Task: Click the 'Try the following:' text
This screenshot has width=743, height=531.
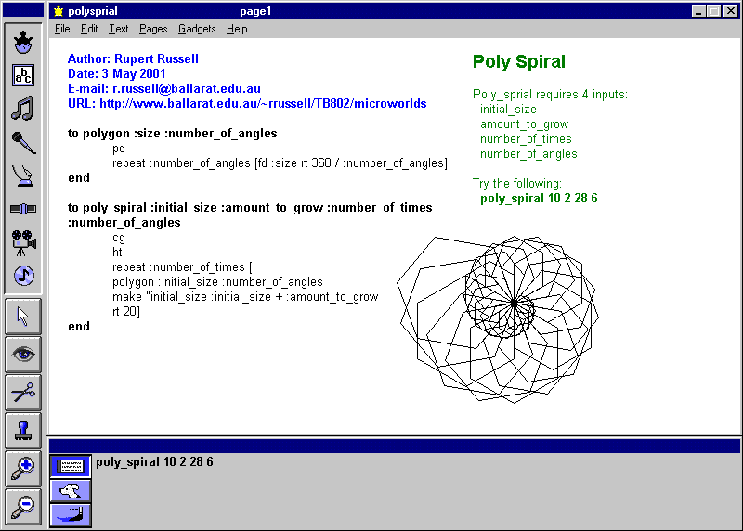Action: (517, 183)
